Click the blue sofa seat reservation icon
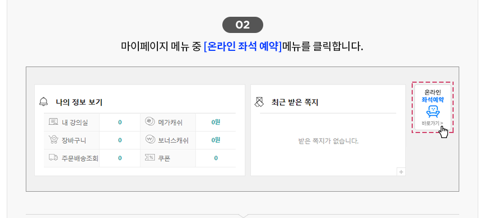 pyautogui.click(x=433, y=111)
